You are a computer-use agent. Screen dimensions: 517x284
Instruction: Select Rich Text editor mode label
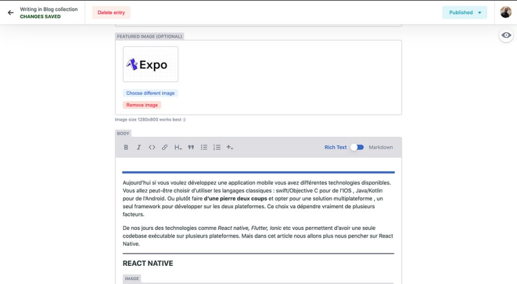click(335, 148)
